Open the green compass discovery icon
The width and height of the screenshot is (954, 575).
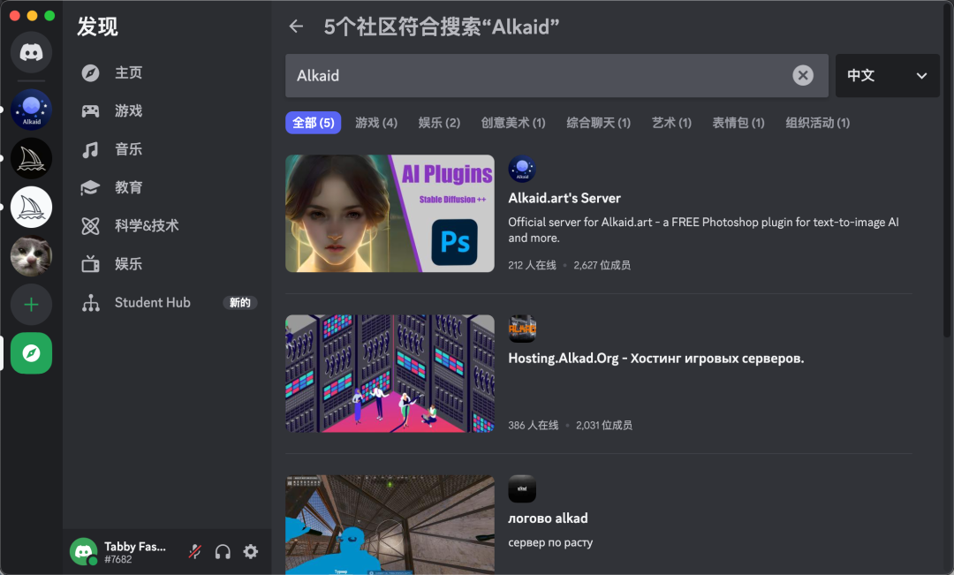click(x=31, y=353)
